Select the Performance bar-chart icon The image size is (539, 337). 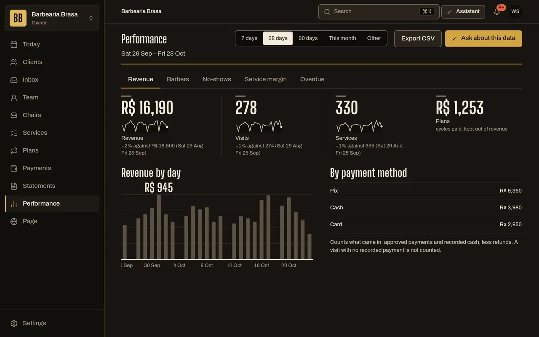point(14,203)
